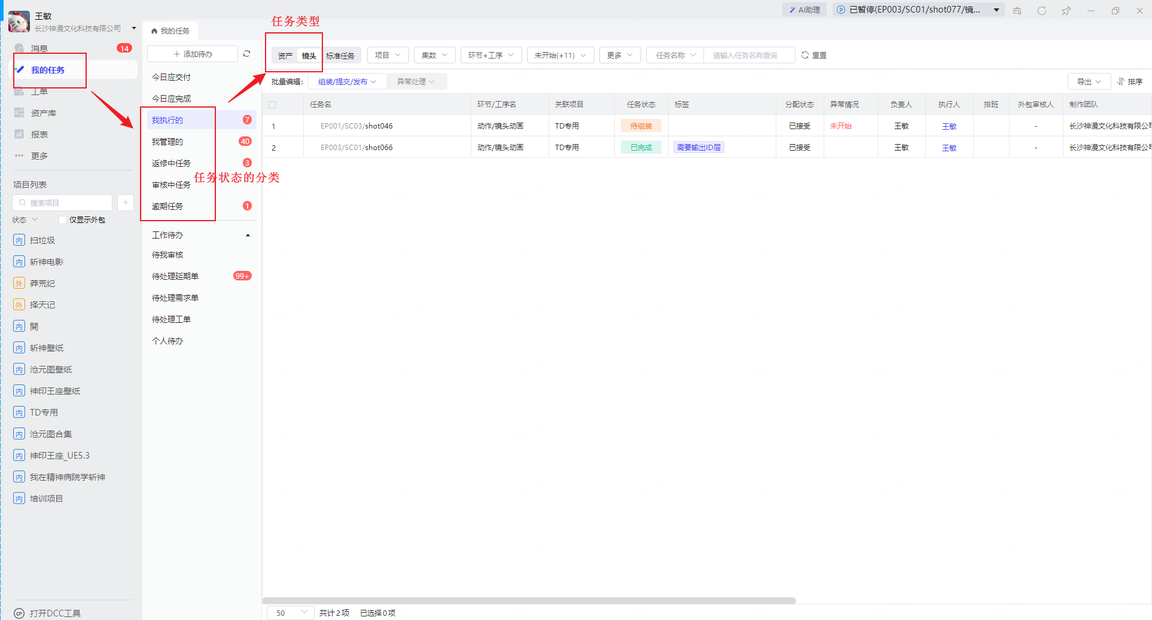Open the 消息 messages icon in sidebar

tap(20, 48)
